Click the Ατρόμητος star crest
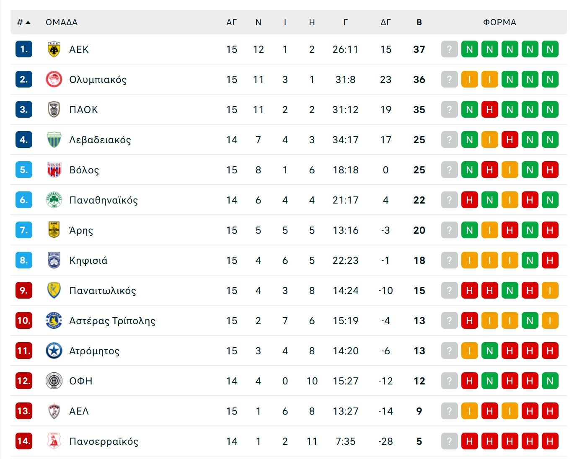The height and width of the screenshot is (459, 577). point(54,351)
